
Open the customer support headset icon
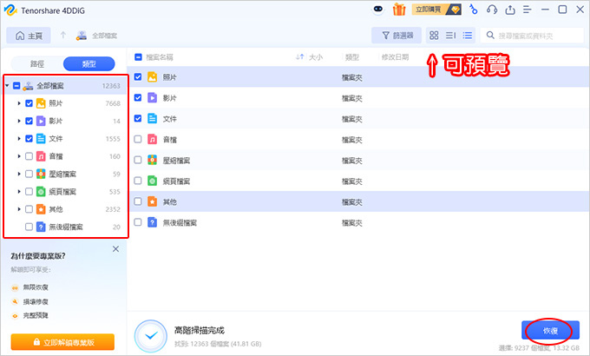492,10
